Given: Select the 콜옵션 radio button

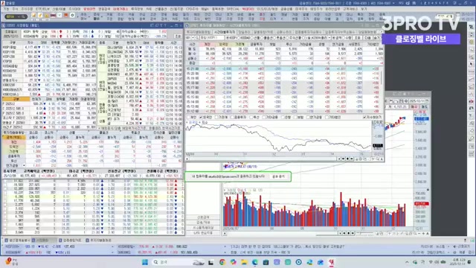Looking at the screenshot, I should pyautogui.click(x=263, y=38).
